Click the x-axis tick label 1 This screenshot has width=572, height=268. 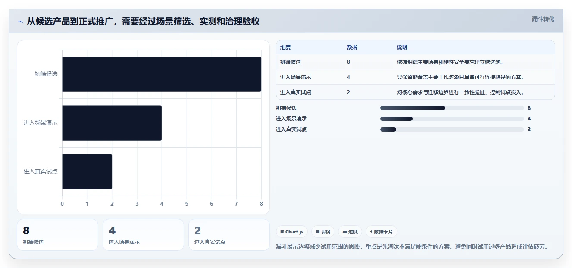click(87, 204)
